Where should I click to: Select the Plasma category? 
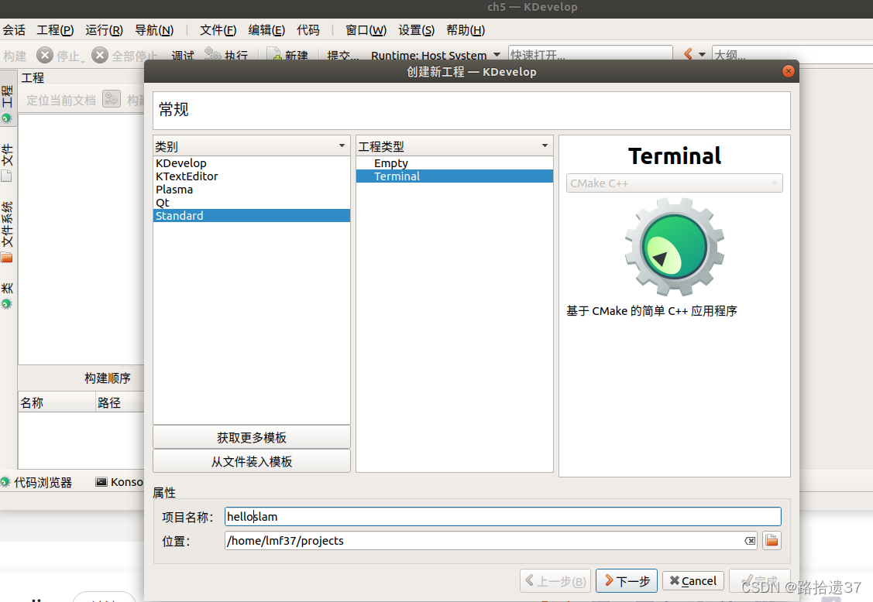click(x=252, y=190)
